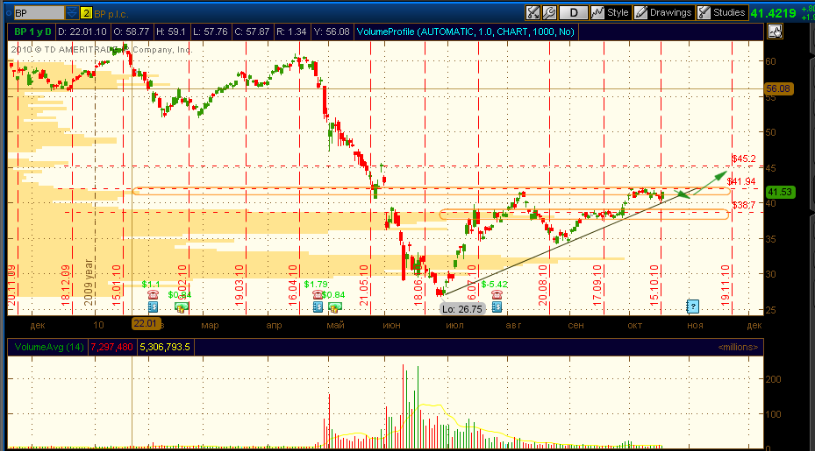Click the 'Lo: 26.75' low price bubble
Screen dimensions: 815x451
pos(462,309)
